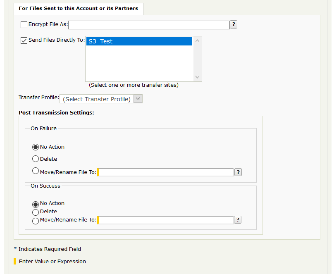This screenshot has width=334, height=274.
Task: Focus On Failure Move/Rename File To field
Action: 166,172
